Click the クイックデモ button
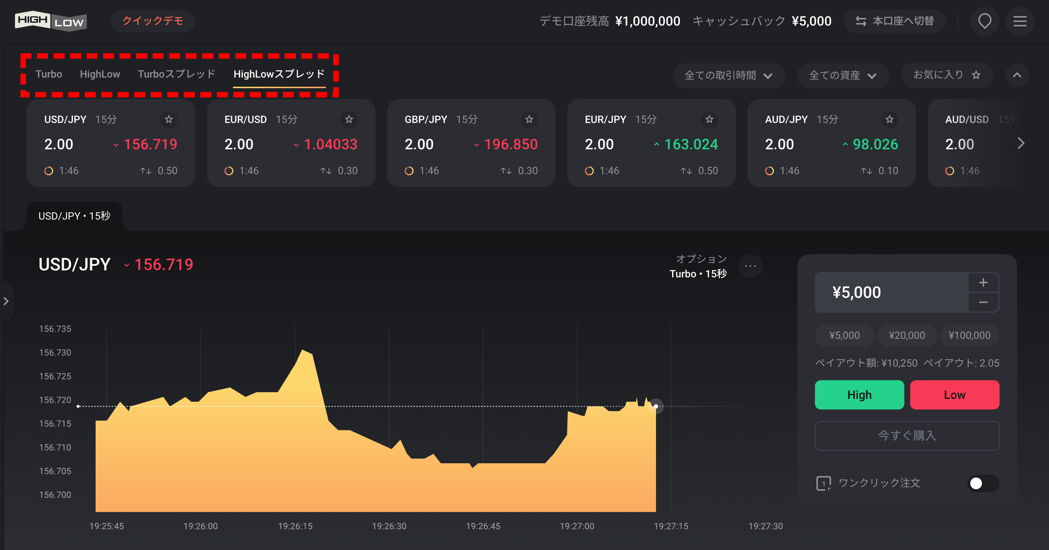Screen dimensions: 1049x550 (153, 21)
